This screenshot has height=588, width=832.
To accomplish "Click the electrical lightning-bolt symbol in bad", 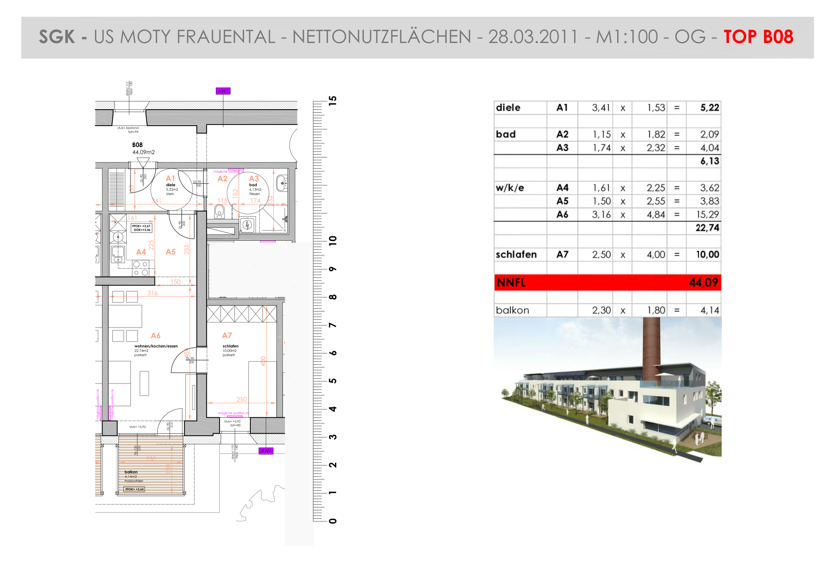I will (x=248, y=225).
